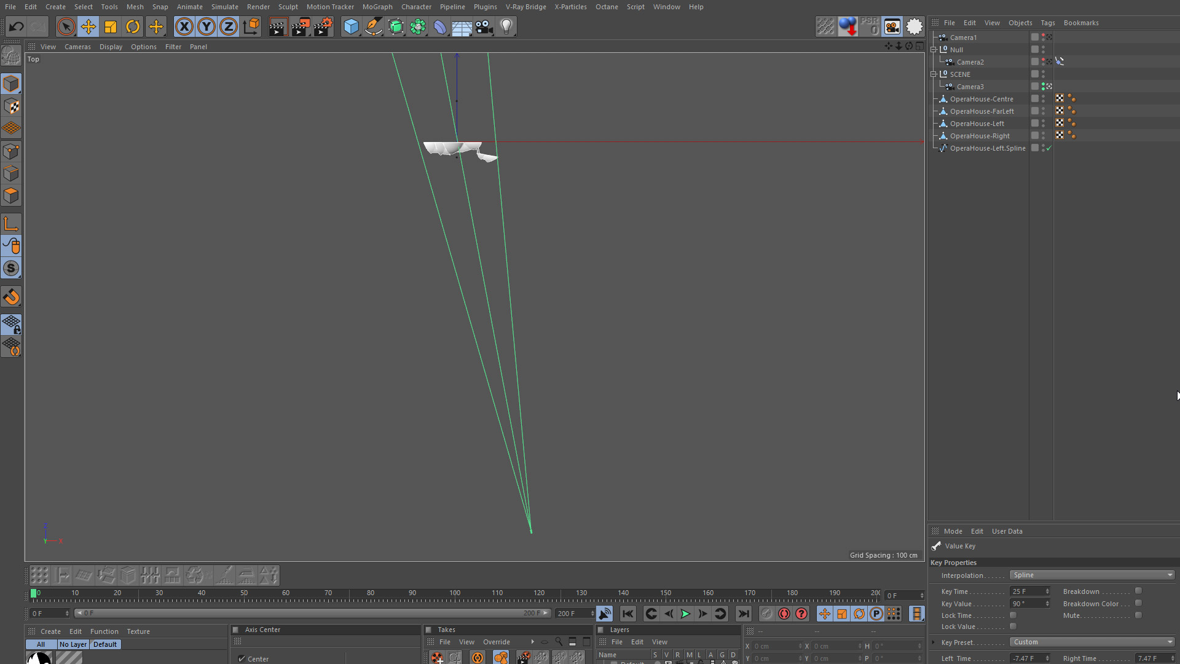
Task: Enable the Breakdown checkbox
Action: click(1138, 591)
